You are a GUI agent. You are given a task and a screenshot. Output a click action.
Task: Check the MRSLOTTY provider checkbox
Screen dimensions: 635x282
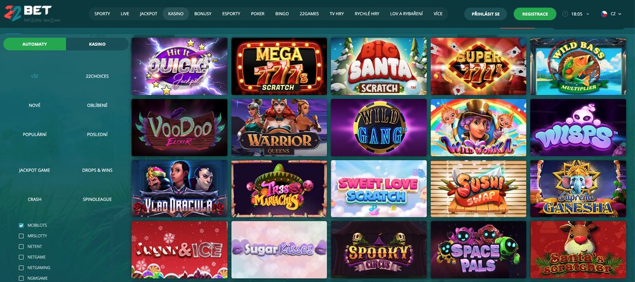pos(22,236)
